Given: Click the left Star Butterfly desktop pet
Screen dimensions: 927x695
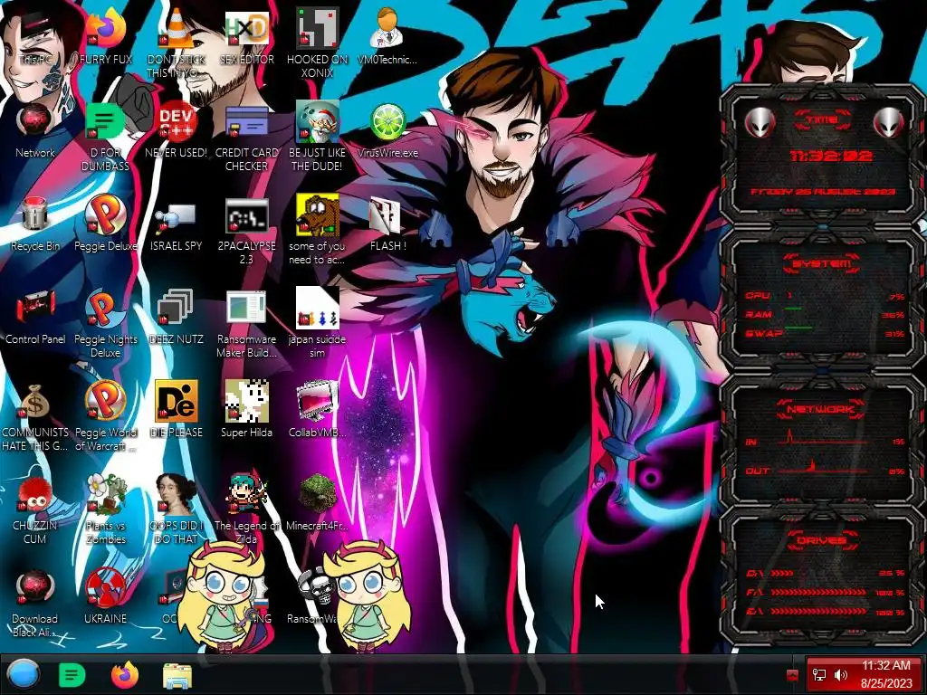Looking at the screenshot, I should [x=225, y=595].
